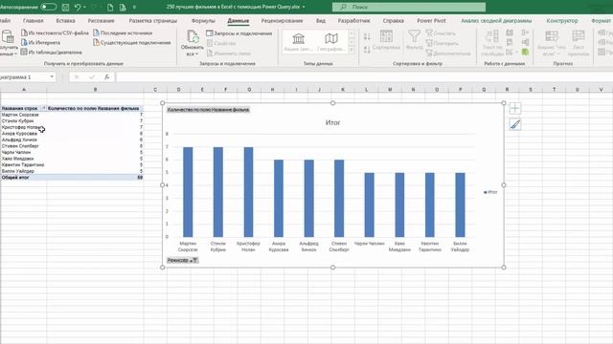Screen dimensions: 613x344
Task: Click the Insert Function fx icon
Action: (x=106, y=76)
